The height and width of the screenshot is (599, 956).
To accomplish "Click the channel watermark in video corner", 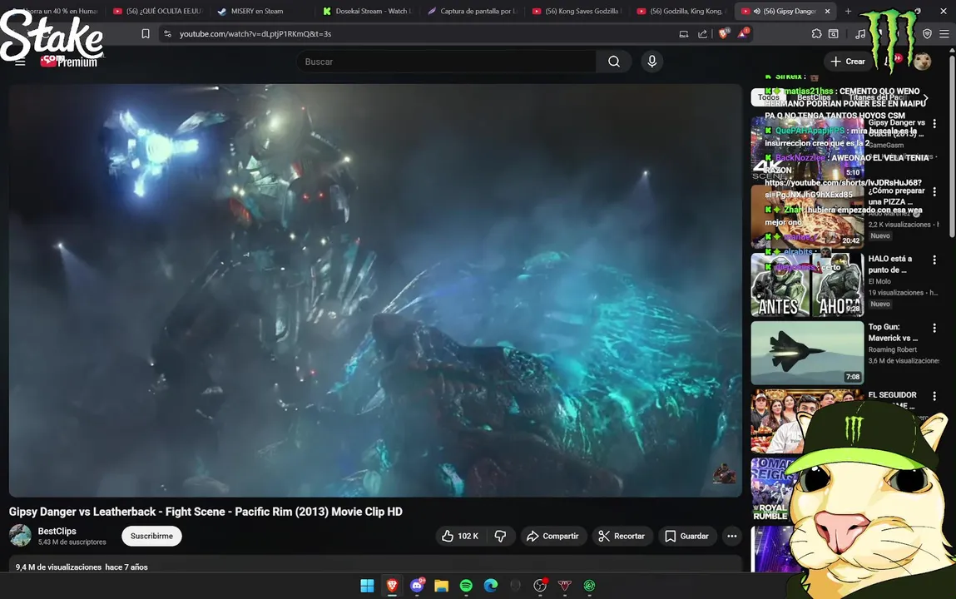I will [724, 473].
